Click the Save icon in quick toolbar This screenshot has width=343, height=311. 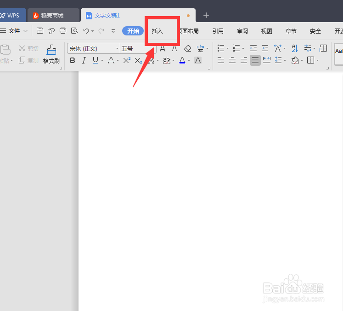tap(40, 31)
